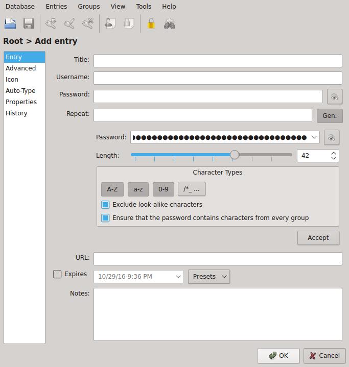Click the password Length slider handle

tap(234, 155)
